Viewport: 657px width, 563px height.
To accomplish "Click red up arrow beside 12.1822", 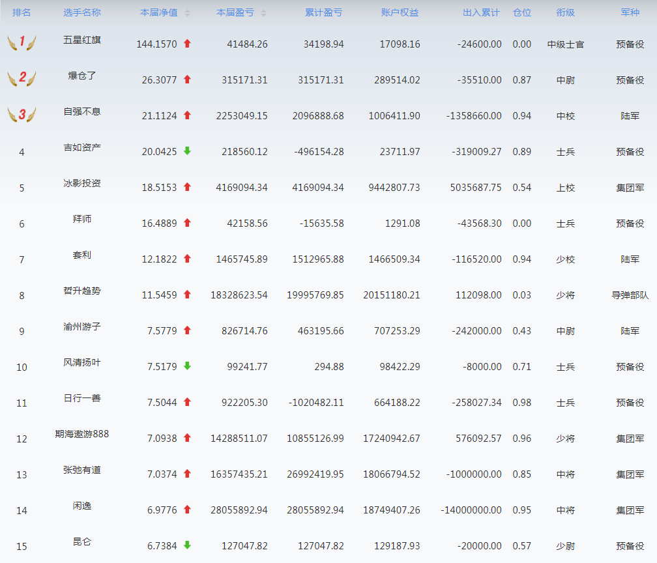I will coord(187,259).
